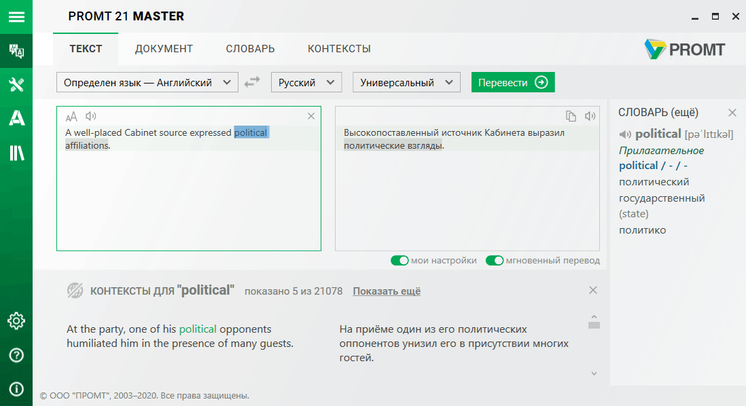Click the word 'Прилагательное' in dictionary

tap(661, 151)
